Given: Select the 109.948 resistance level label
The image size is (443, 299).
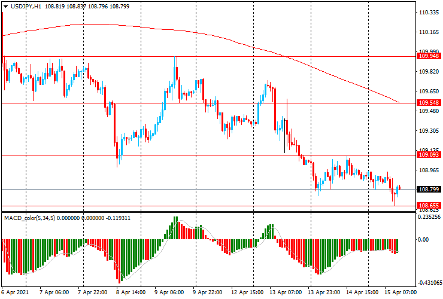Looking at the screenshot, I should pyautogui.click(x=429, y=56).
